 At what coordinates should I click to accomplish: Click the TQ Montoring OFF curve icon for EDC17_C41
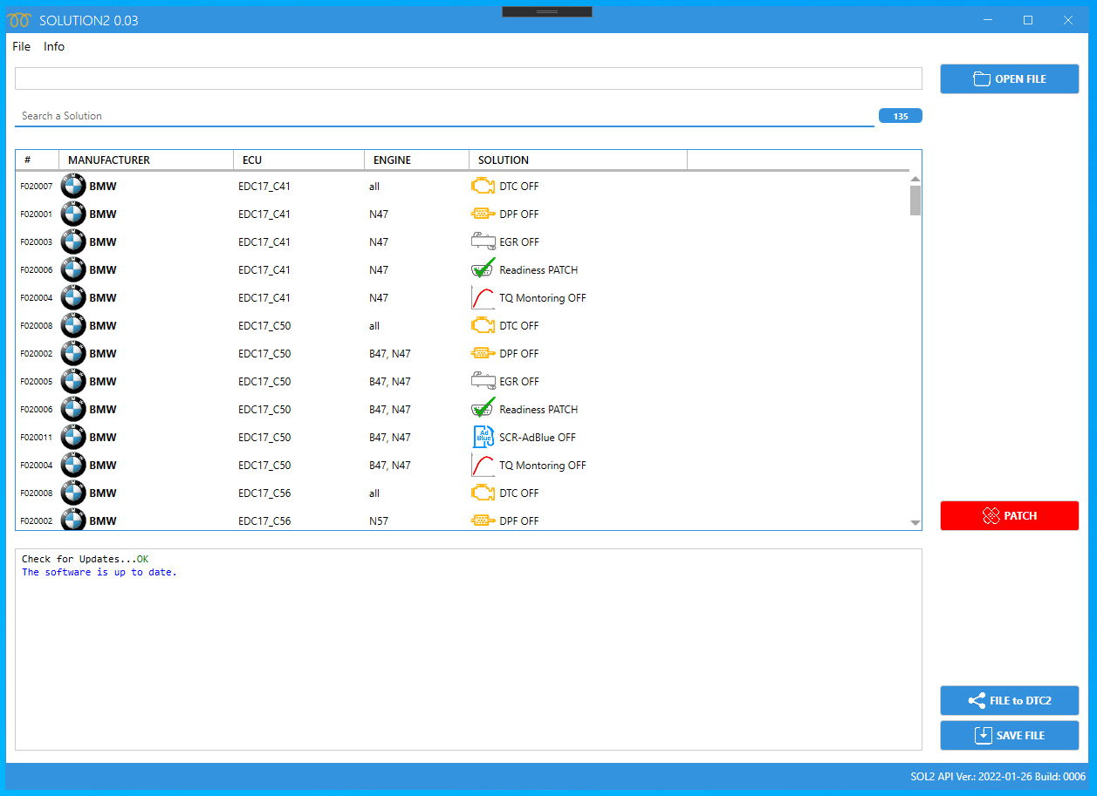pyautogui.click(x=483, y=297)
